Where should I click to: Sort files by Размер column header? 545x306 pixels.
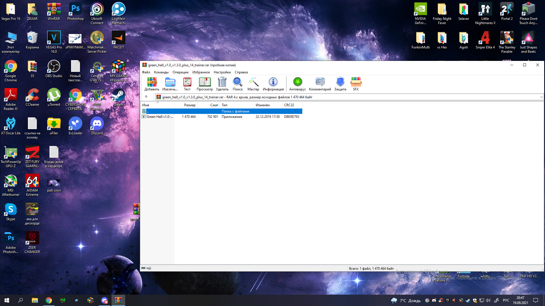189,105
